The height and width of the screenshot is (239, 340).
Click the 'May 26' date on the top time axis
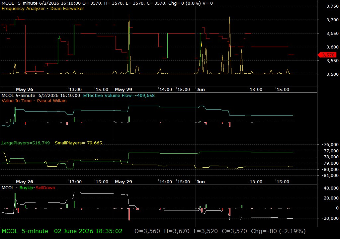(x=25, y=89)
